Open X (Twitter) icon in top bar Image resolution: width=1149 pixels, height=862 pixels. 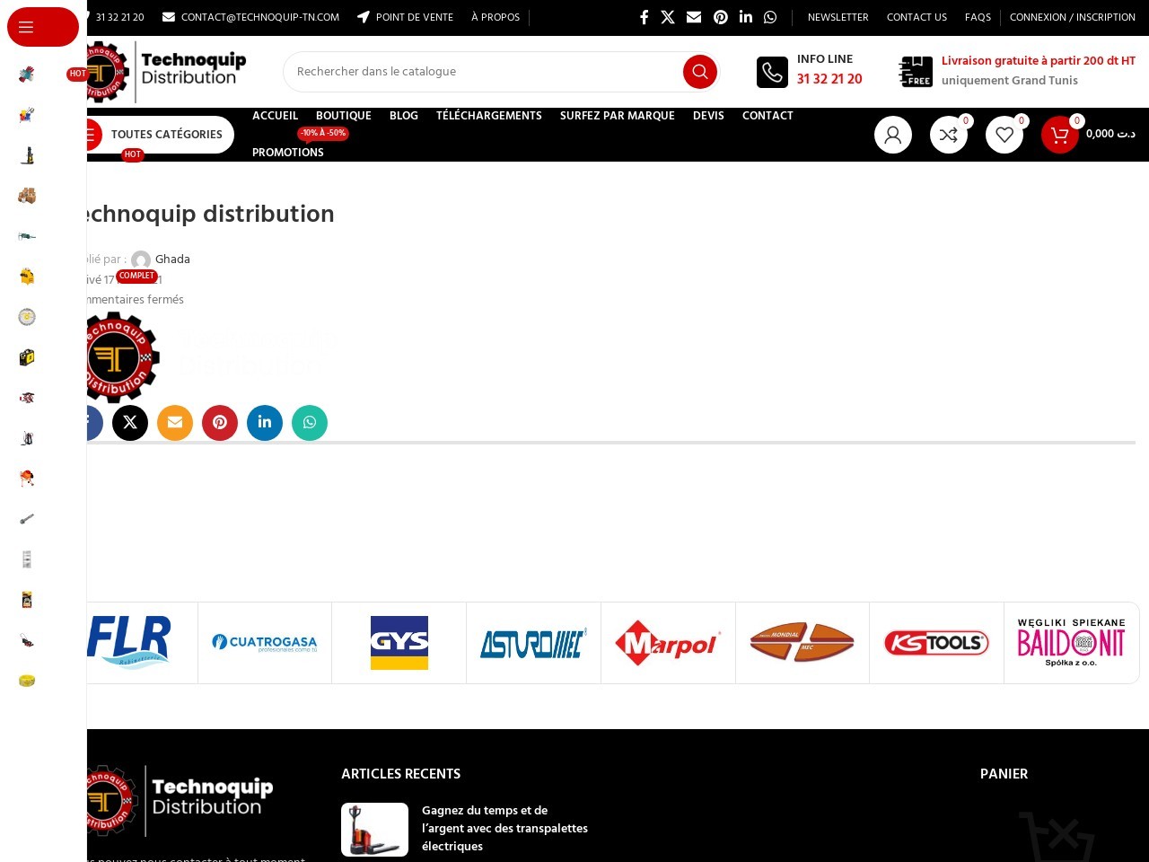pos(668,17)
